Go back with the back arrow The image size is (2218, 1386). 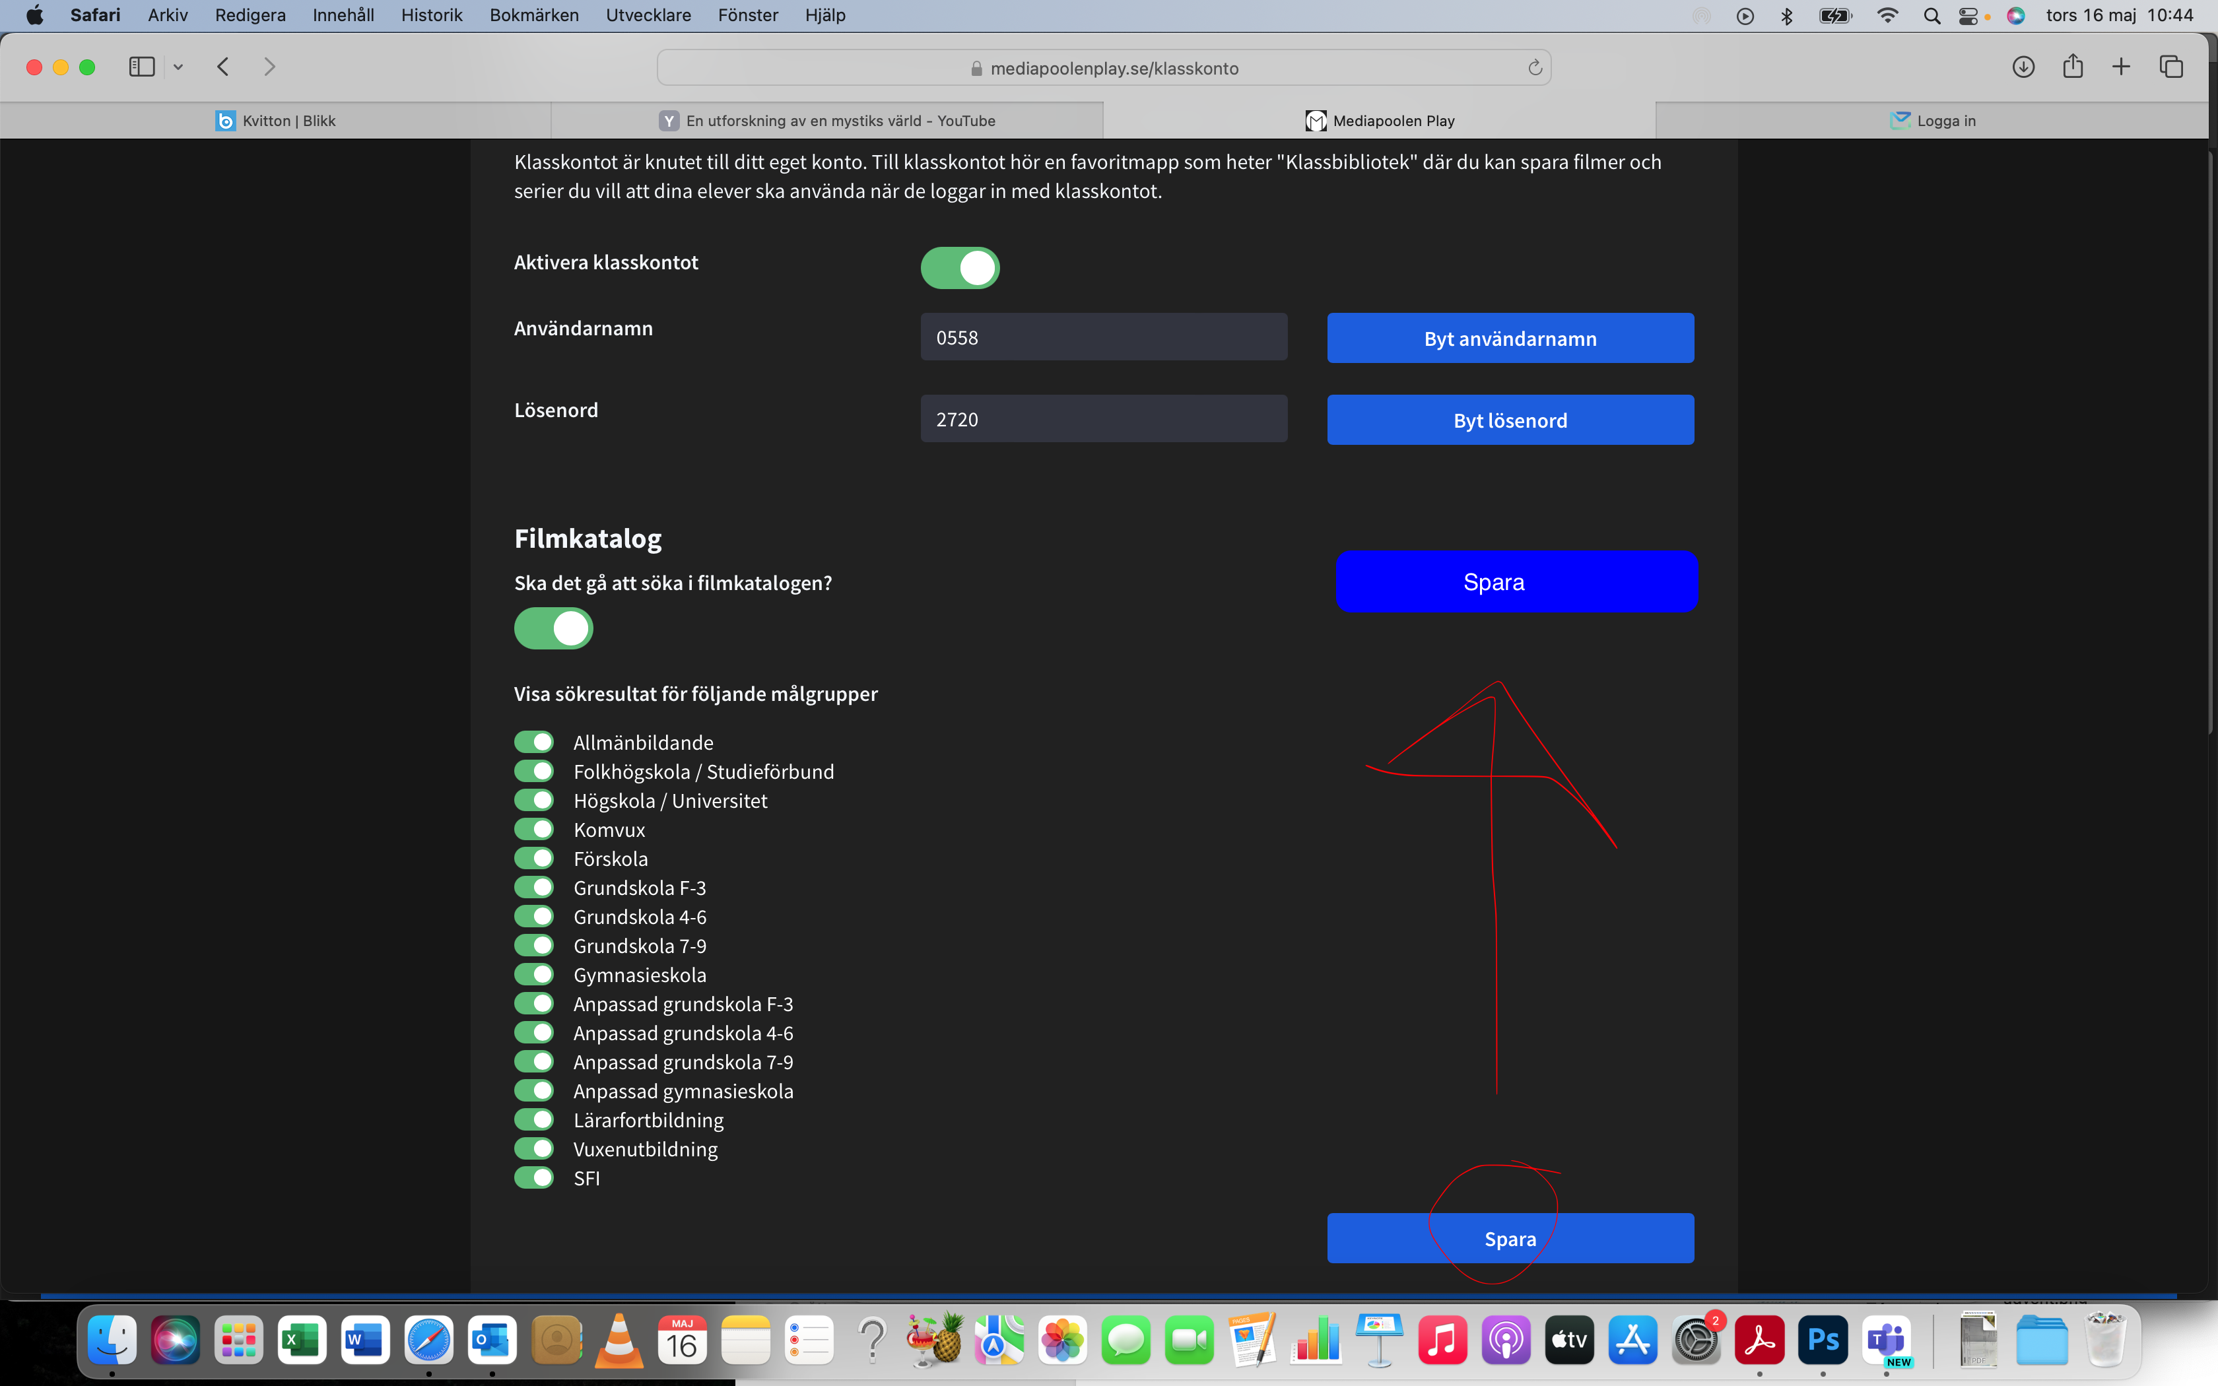(222, 67)
